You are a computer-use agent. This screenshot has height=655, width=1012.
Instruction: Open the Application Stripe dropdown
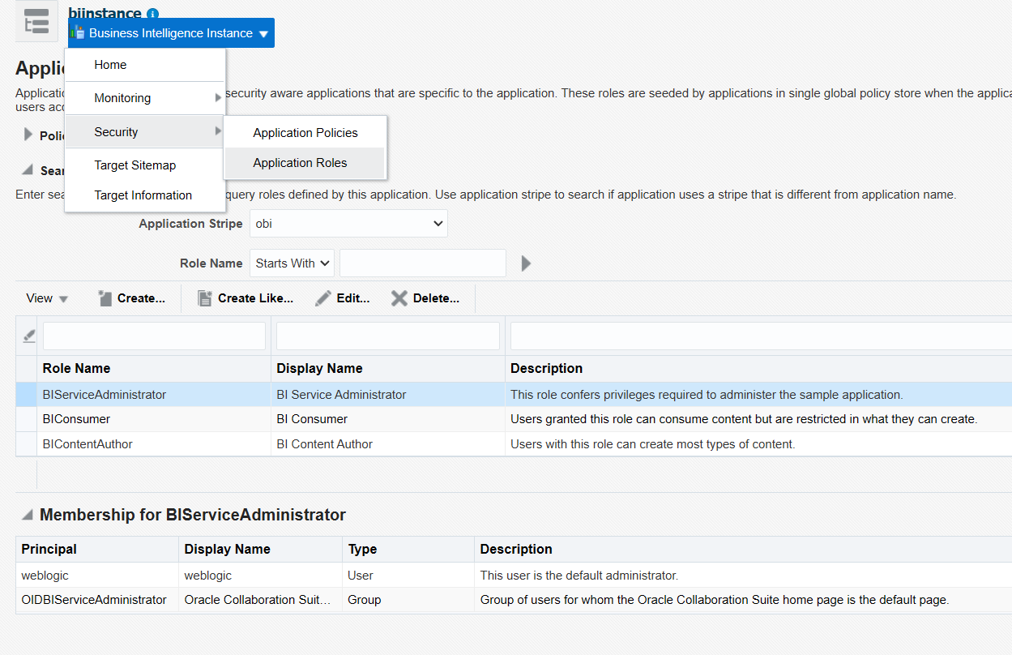point(348,224)
